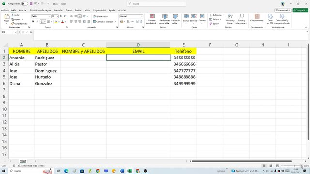
Task: Open the fill color dropdown arrow
Action: tap(59, 21)
